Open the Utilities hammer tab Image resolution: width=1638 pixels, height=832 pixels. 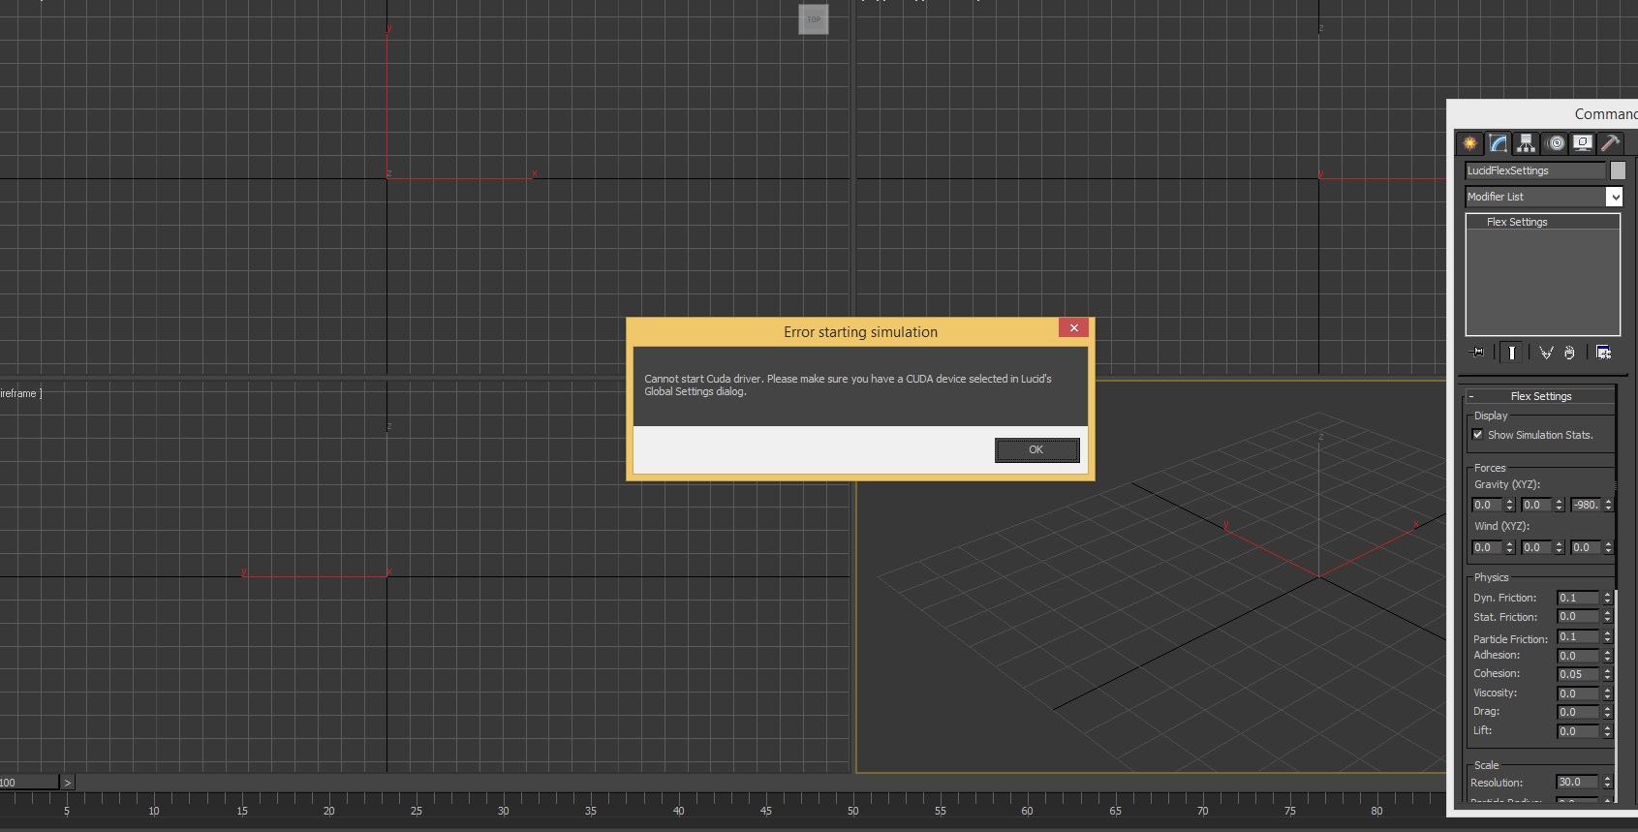point(1610,143)
